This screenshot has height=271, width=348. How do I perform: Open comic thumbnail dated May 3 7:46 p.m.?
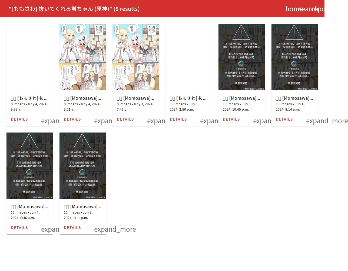tap(136, 57)
